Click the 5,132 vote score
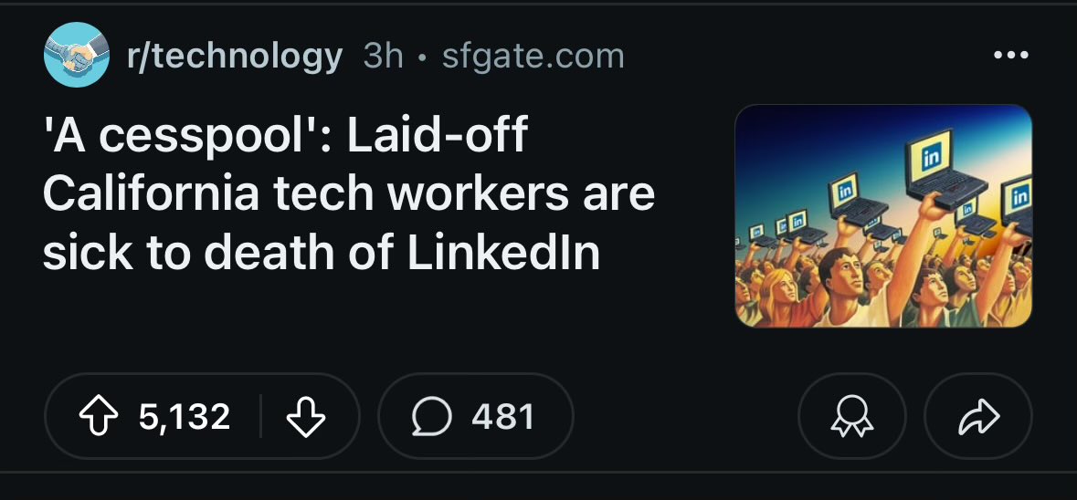The image size is (1077, 500). [185, 417]
